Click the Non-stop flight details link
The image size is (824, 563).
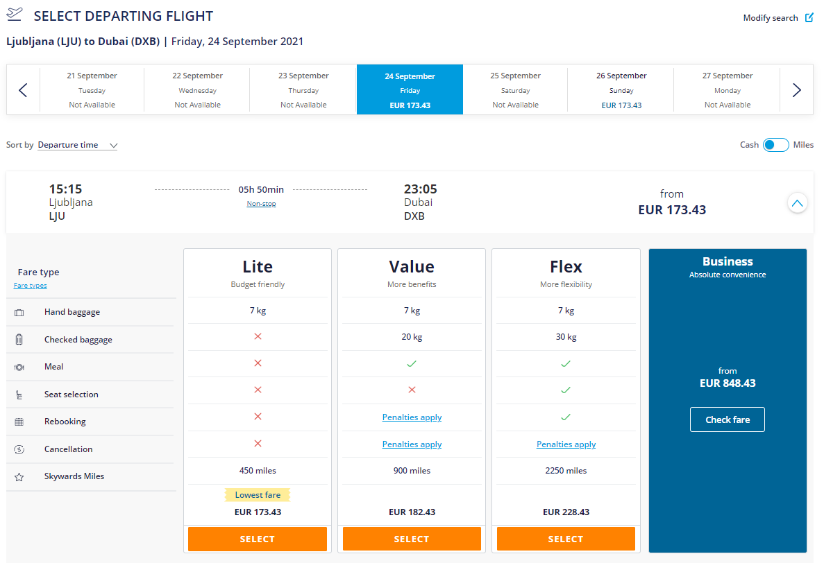click(x=261, y=204)
